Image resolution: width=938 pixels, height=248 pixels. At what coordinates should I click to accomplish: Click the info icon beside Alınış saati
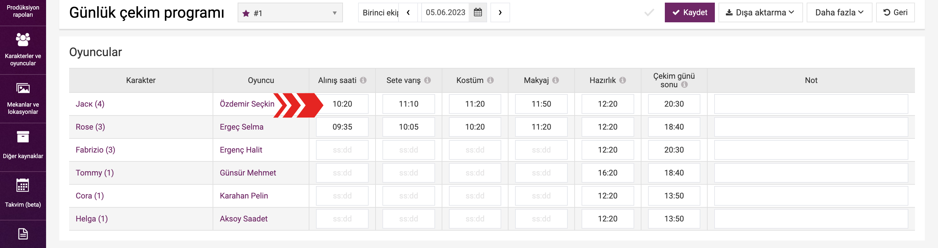pyautogui.click(x=363, y=80)
